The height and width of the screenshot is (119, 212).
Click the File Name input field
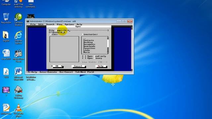click(86, 30)
